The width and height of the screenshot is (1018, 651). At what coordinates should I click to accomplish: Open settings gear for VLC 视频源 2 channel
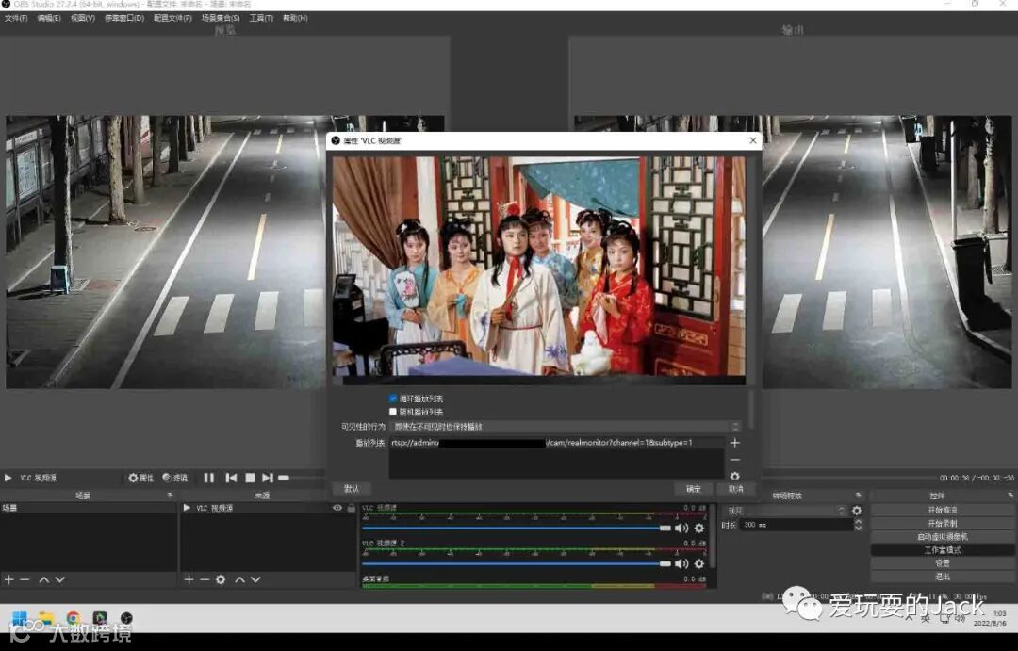(x=699, y=563)
